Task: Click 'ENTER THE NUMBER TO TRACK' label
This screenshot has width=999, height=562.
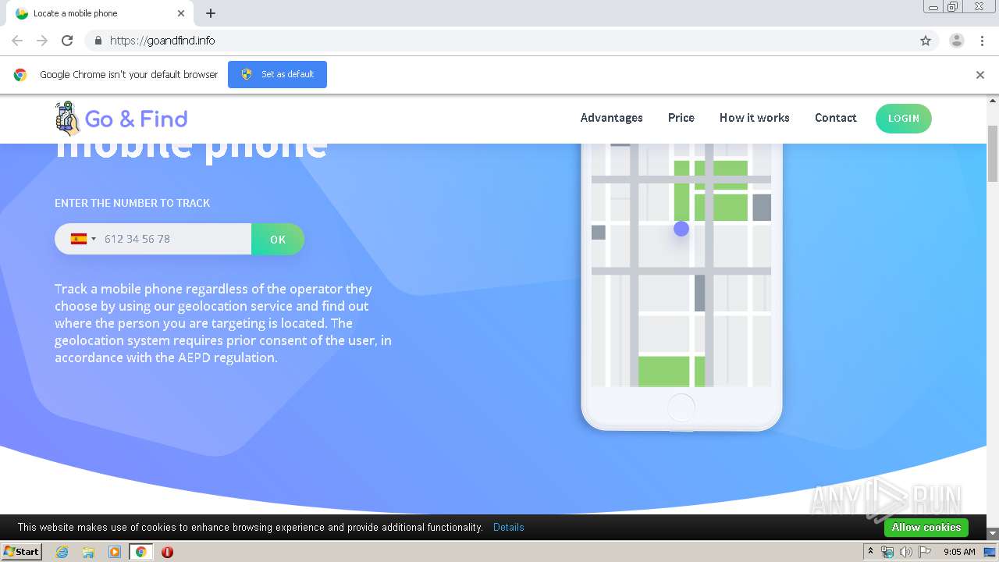Action: (132, 203)
